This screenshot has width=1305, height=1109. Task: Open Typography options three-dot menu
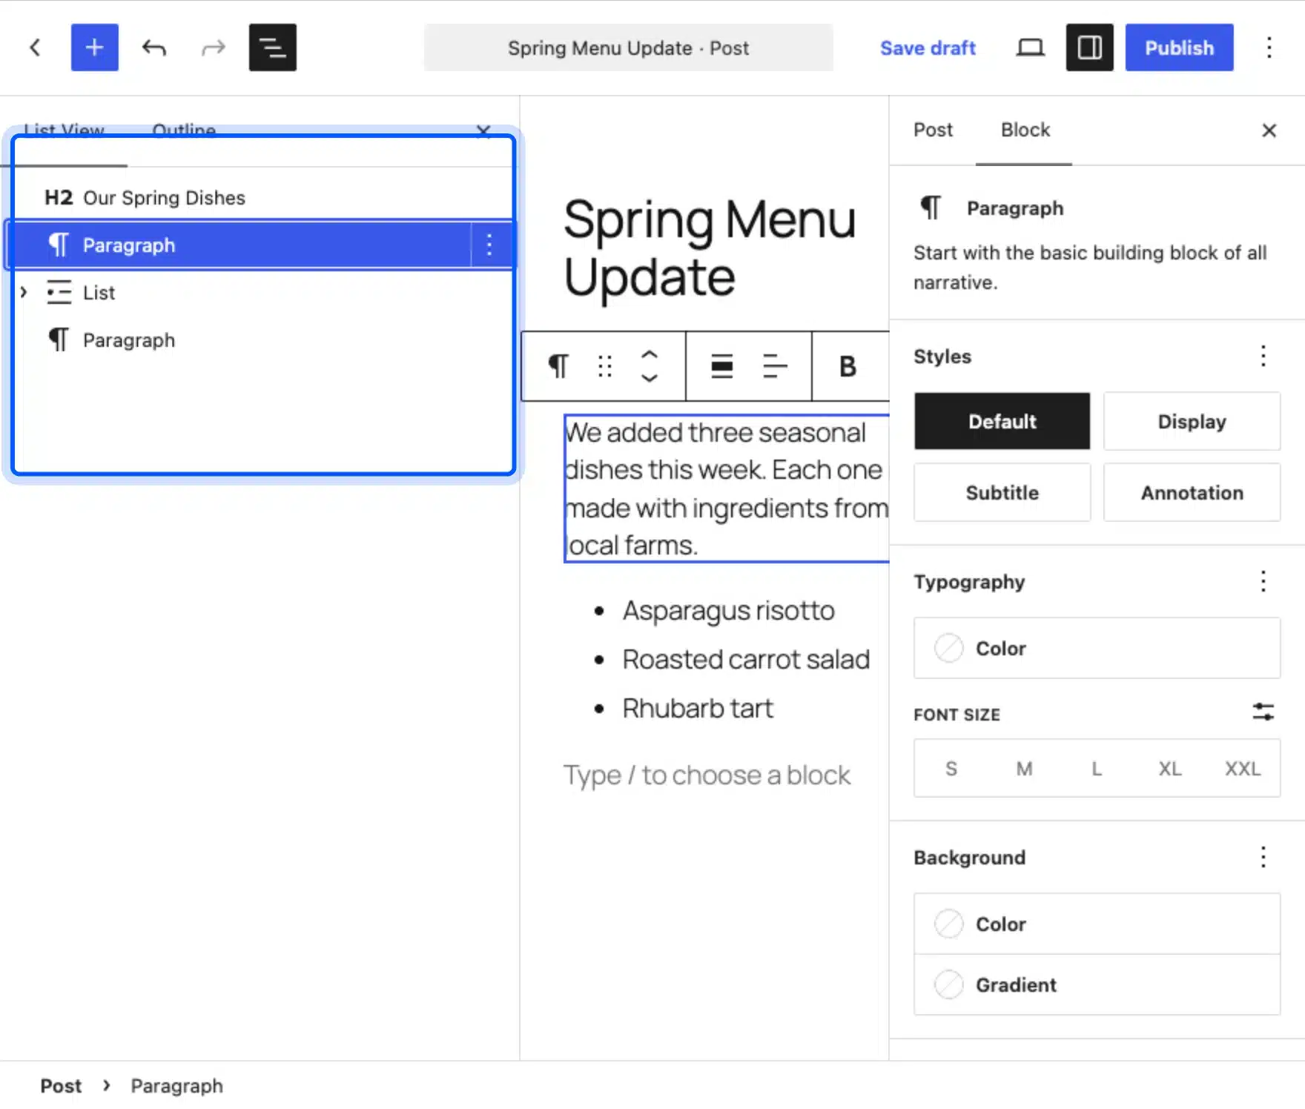pyautogui.click(x=1263, y=581)
